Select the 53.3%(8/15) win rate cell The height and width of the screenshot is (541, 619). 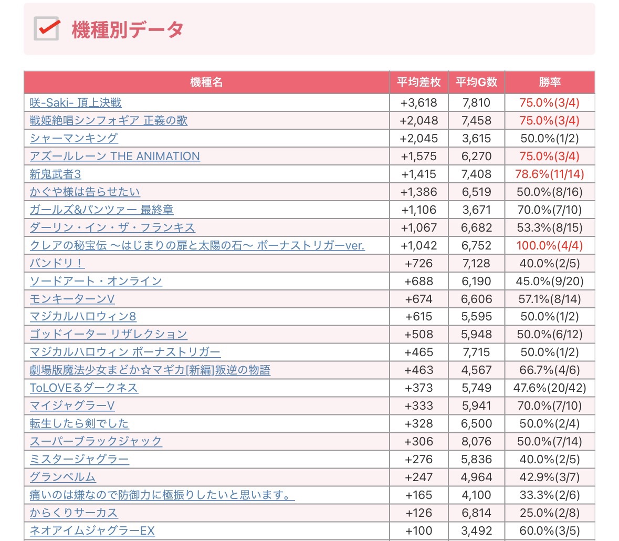(550, 227)
